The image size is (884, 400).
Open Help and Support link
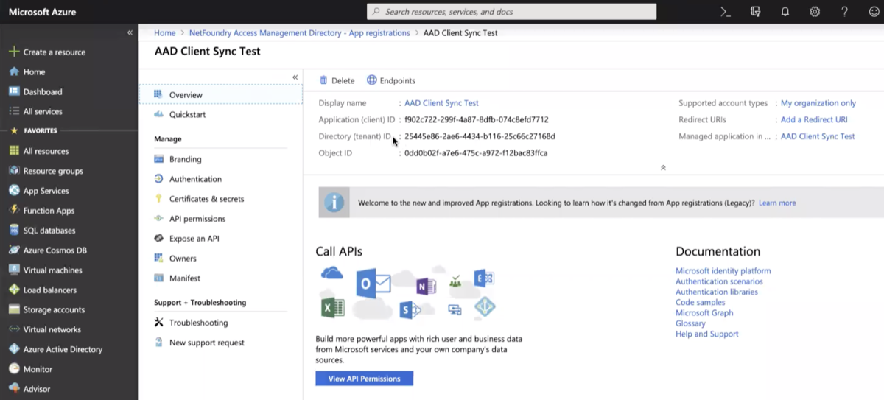pos(707,334)
